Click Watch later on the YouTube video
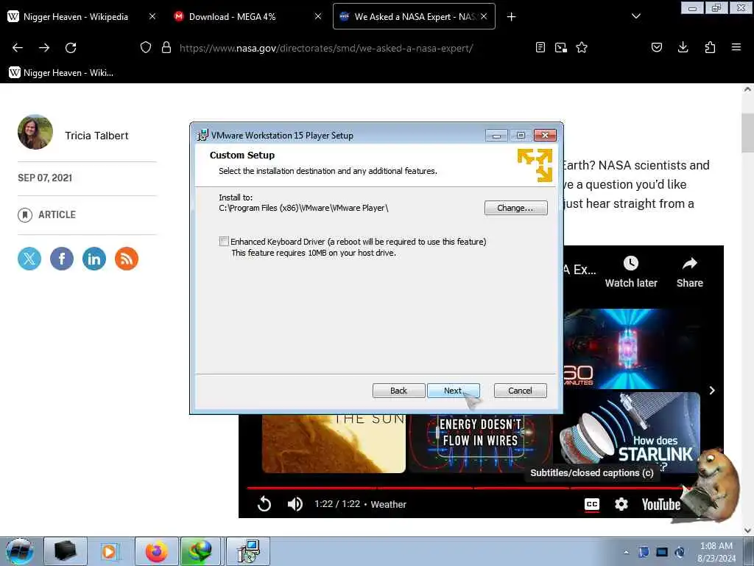 click(x=631, y=272)
